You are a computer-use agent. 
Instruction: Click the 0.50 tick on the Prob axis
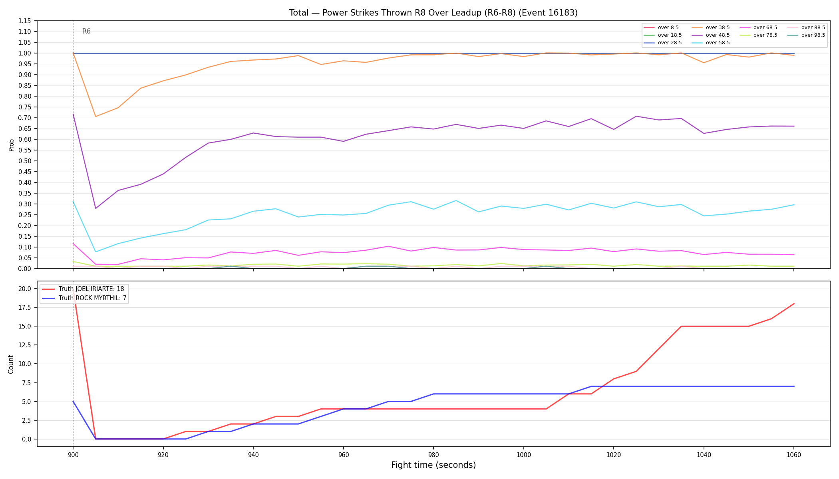[x=24, y=161]
